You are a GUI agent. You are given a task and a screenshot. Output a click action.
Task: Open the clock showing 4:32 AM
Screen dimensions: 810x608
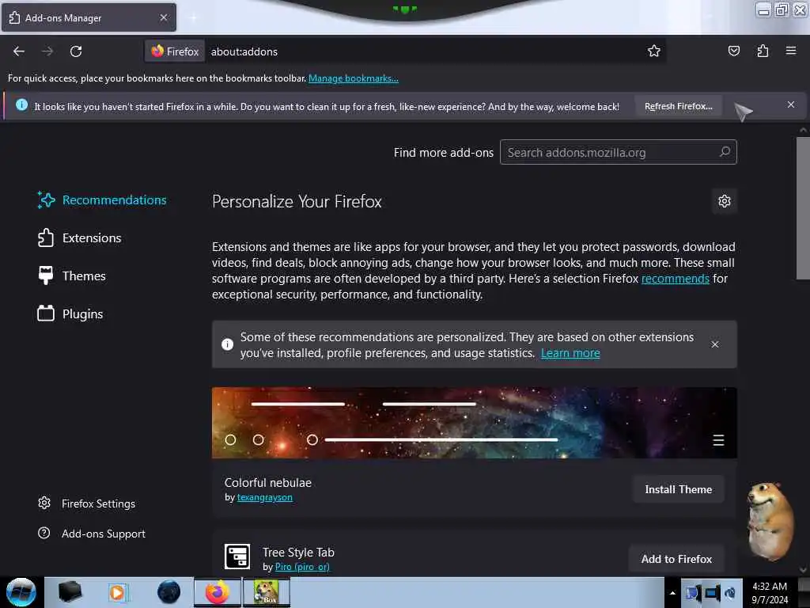(x=770, y=593)
